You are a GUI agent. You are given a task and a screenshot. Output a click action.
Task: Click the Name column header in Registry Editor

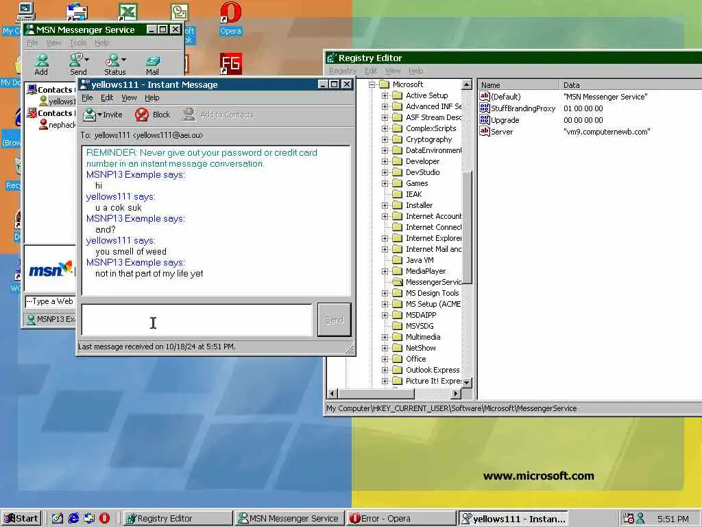pyautogui.click(x=518, y=84)
